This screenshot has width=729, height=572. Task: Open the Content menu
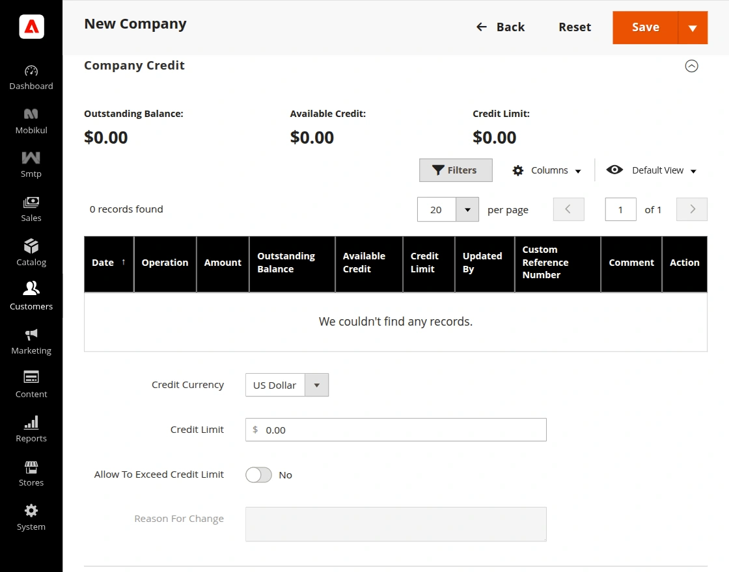coord(31,385)
